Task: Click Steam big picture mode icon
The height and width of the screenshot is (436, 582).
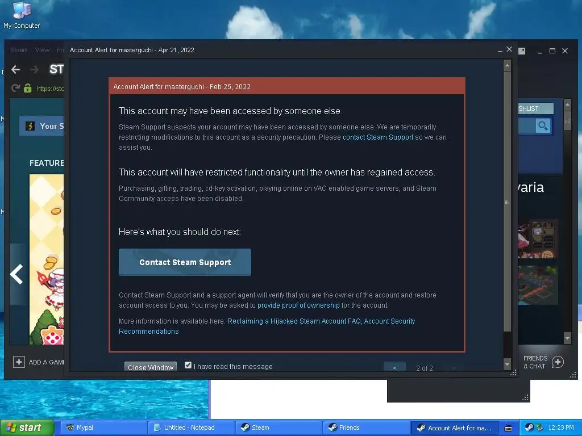Action: click(x=522, y=51)
